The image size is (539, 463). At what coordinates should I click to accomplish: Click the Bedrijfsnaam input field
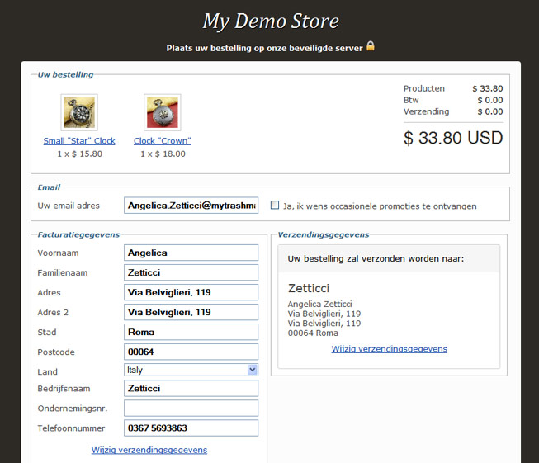coord(191,389)
